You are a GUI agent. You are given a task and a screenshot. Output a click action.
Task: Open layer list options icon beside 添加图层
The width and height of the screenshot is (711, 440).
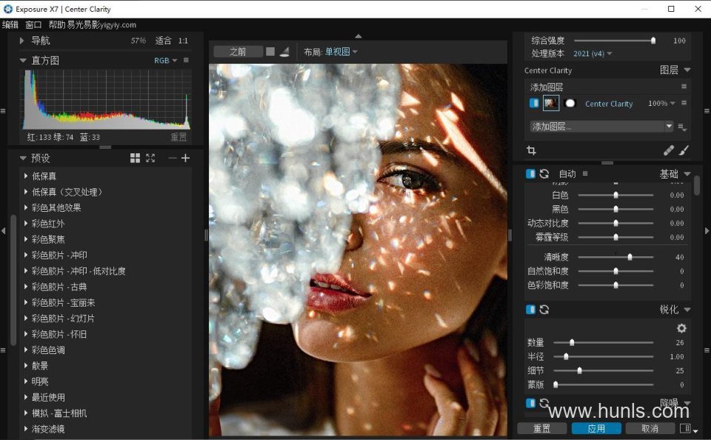[682, 127]
